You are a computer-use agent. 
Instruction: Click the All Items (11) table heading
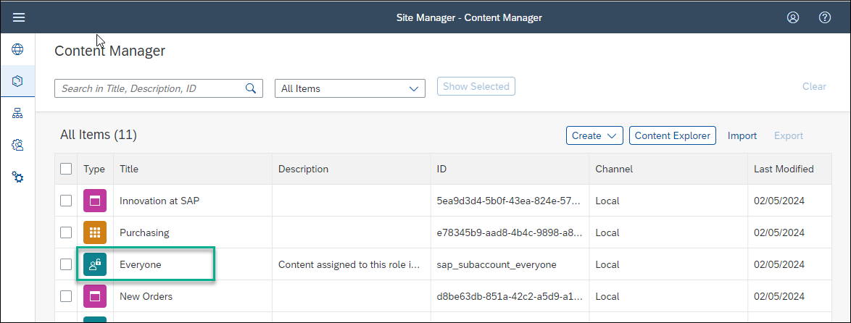[x=99, y=135]
